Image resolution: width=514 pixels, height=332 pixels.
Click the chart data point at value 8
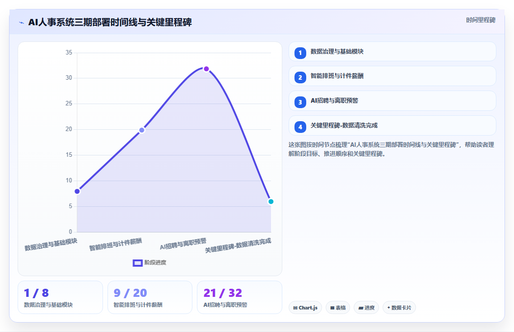77,191
